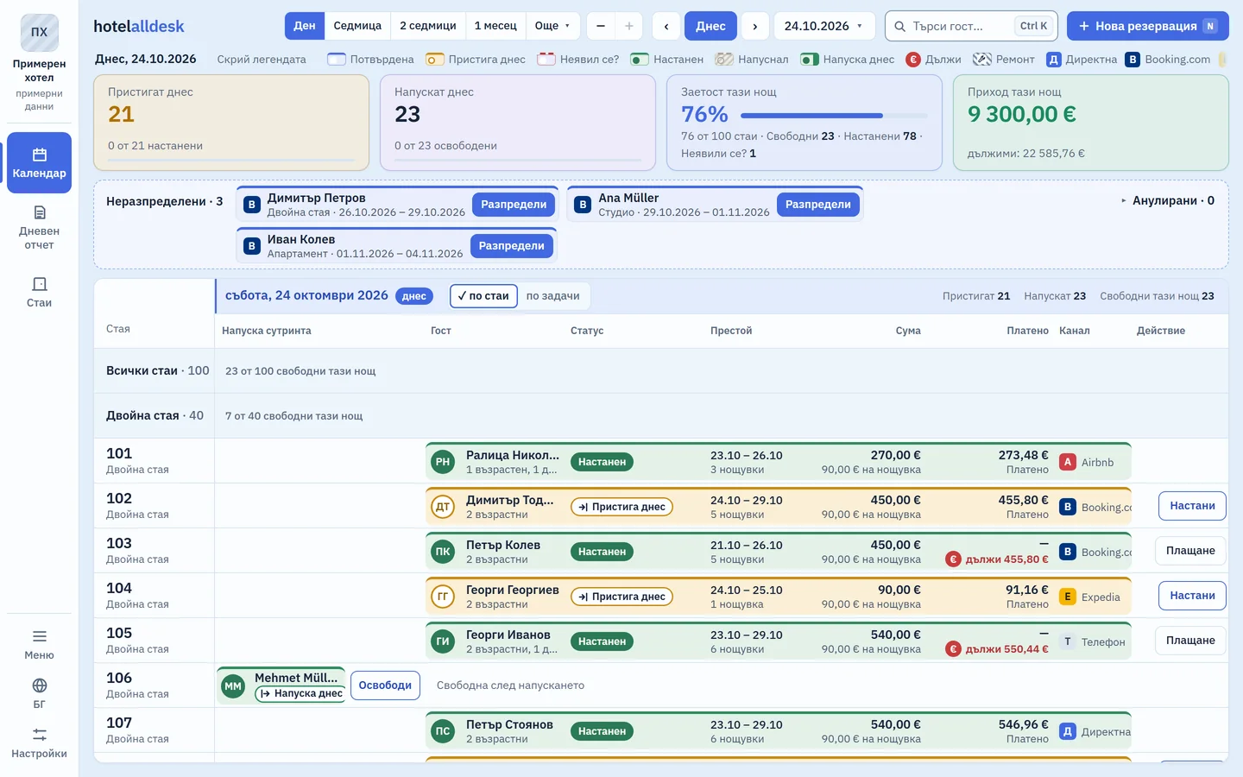Toggle Скрий легендата to hide the legend
This screenshot has width=1243, height=777.
[262, 60]
